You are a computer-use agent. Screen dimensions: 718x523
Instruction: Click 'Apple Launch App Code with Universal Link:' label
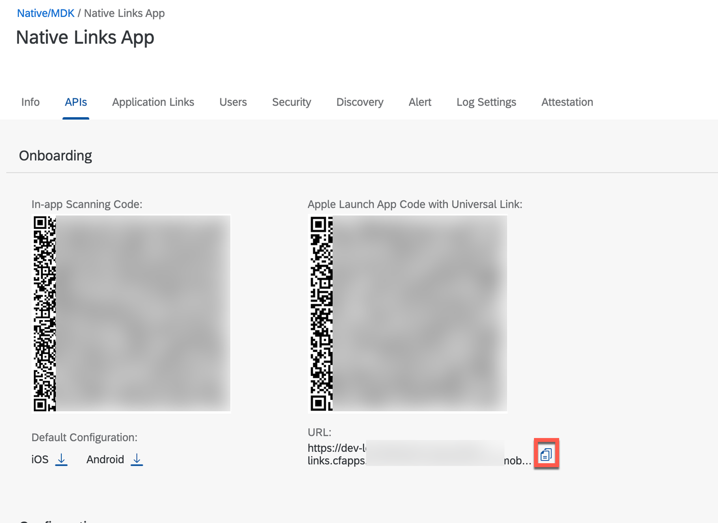coord(415,204)
